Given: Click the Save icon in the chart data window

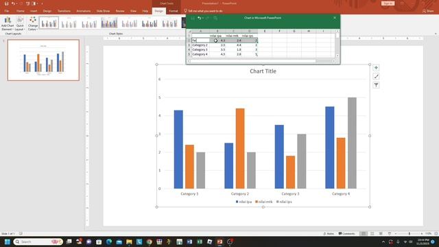Looking at the screenshot, I should coord(193,18).
